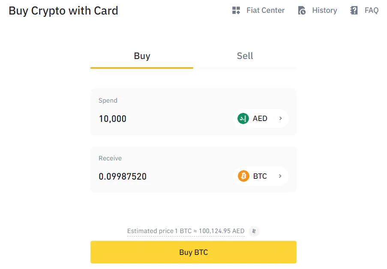Open the History link text
The height and width of the screenshot is (269, 387).
324,10
